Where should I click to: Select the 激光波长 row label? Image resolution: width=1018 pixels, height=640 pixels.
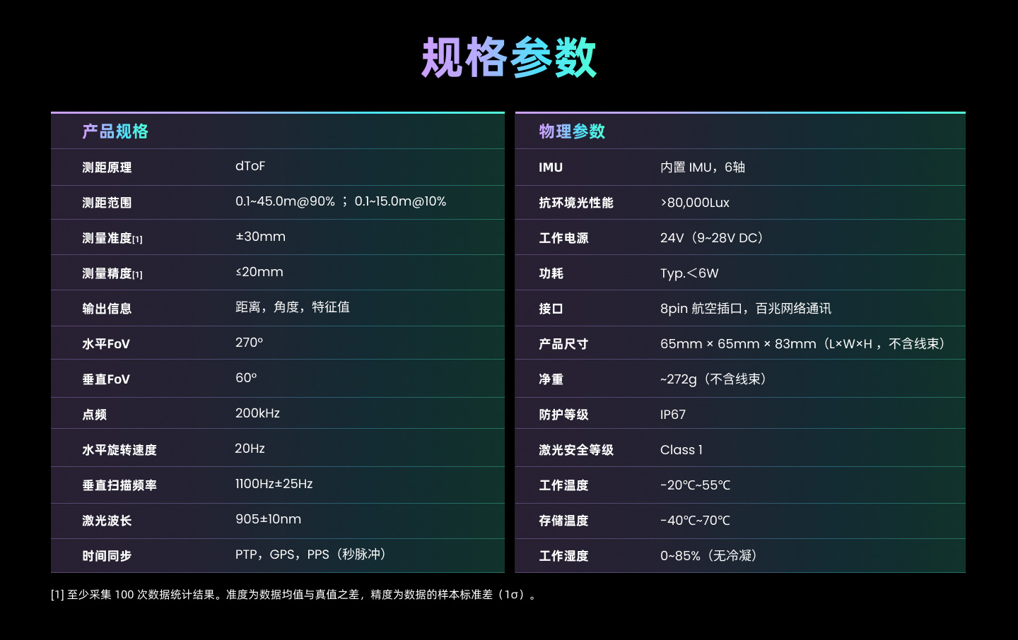pos(107,521)
